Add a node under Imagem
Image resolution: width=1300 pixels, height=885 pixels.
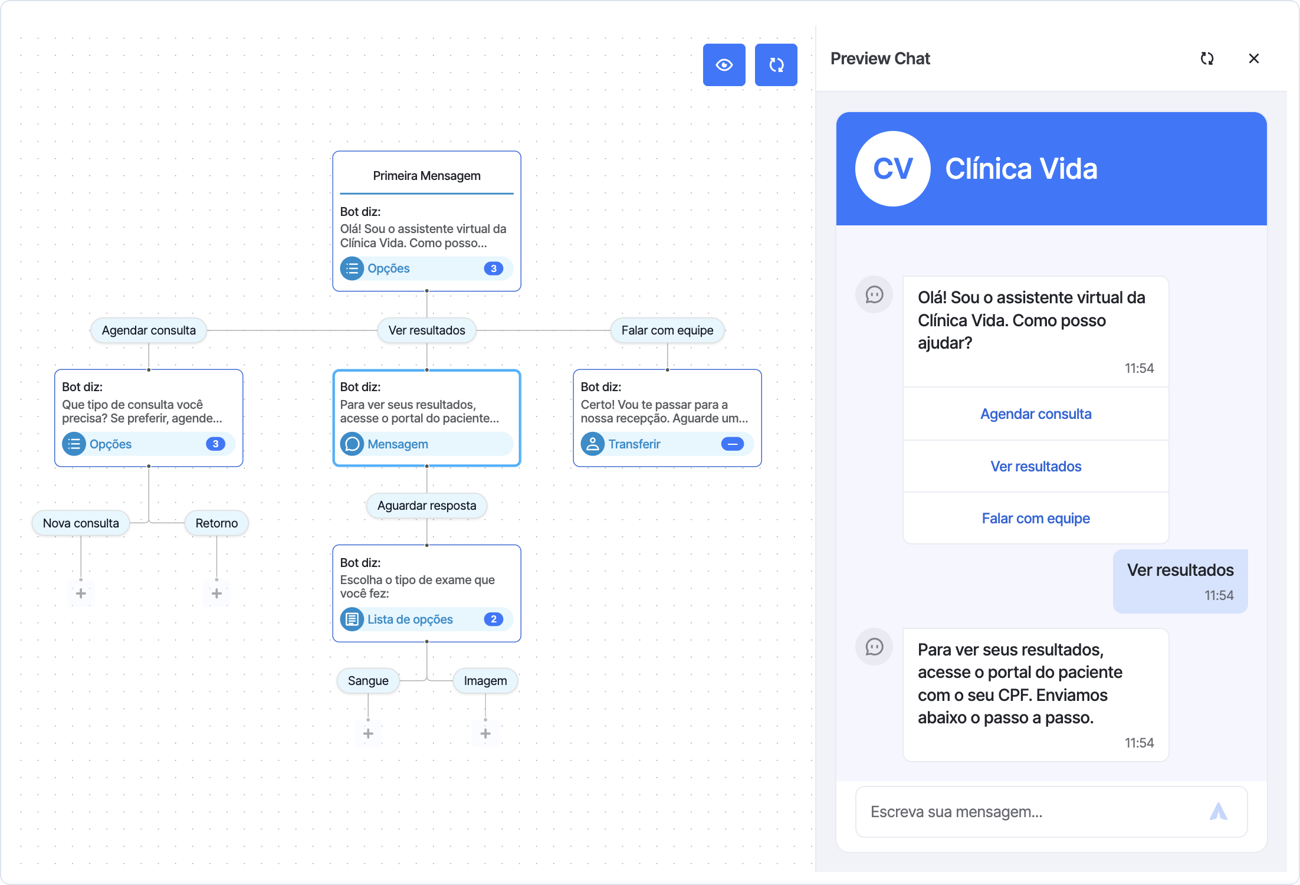[485, 733]
